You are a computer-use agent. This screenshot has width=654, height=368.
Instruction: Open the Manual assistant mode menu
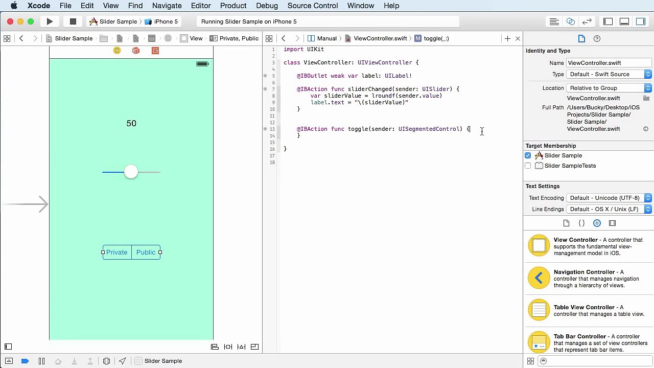(x=322, y=38)
